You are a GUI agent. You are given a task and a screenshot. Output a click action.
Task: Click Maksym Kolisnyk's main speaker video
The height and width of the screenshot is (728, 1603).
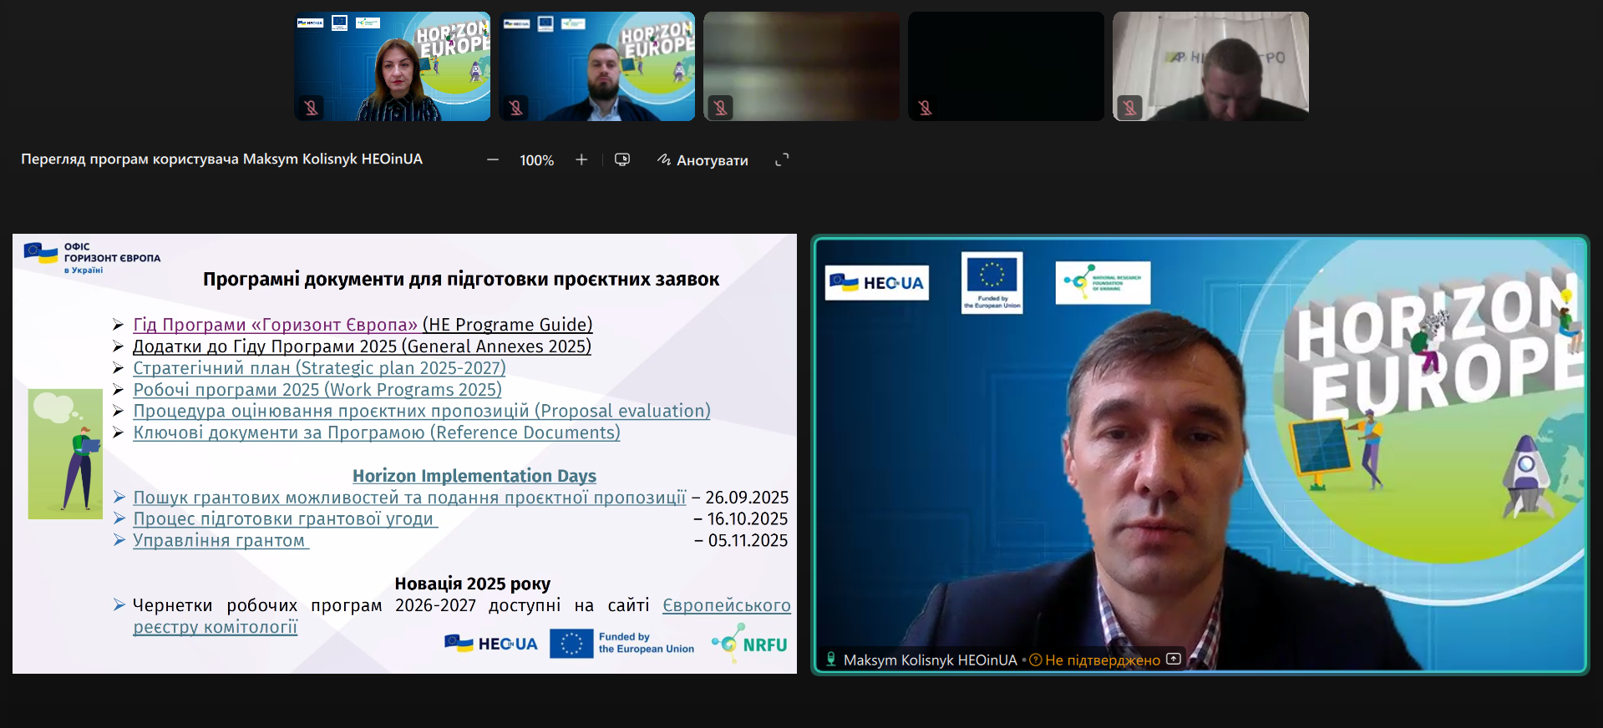(x=1200, y=455)
